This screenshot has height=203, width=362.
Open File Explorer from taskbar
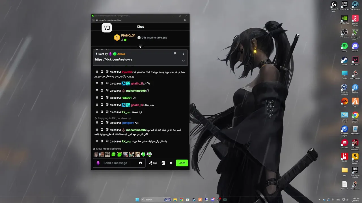pos(175,200)
